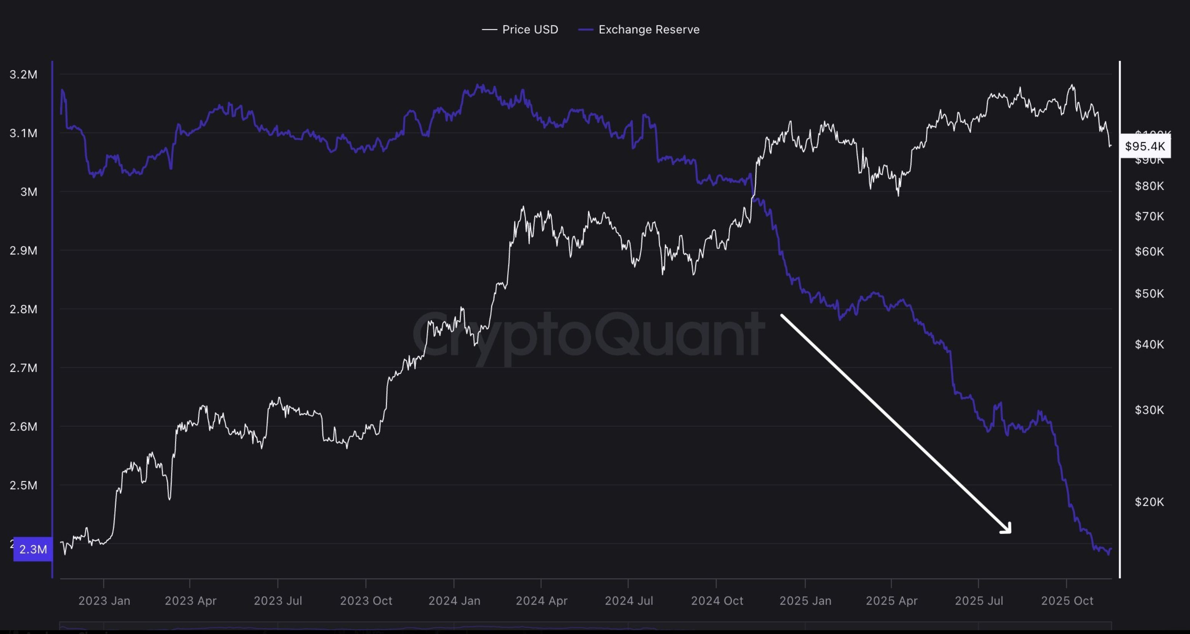Select the 2023 Jan date label
The image size is (1190, 634).
[x=104, y=601]
